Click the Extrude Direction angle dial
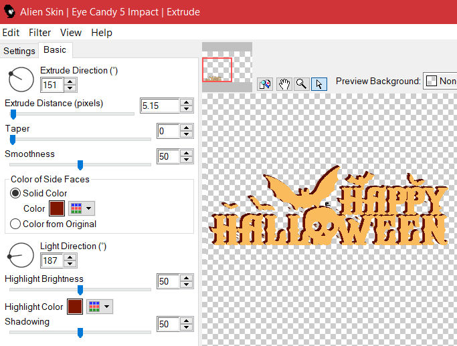457x346 pixels. [21, 79]
